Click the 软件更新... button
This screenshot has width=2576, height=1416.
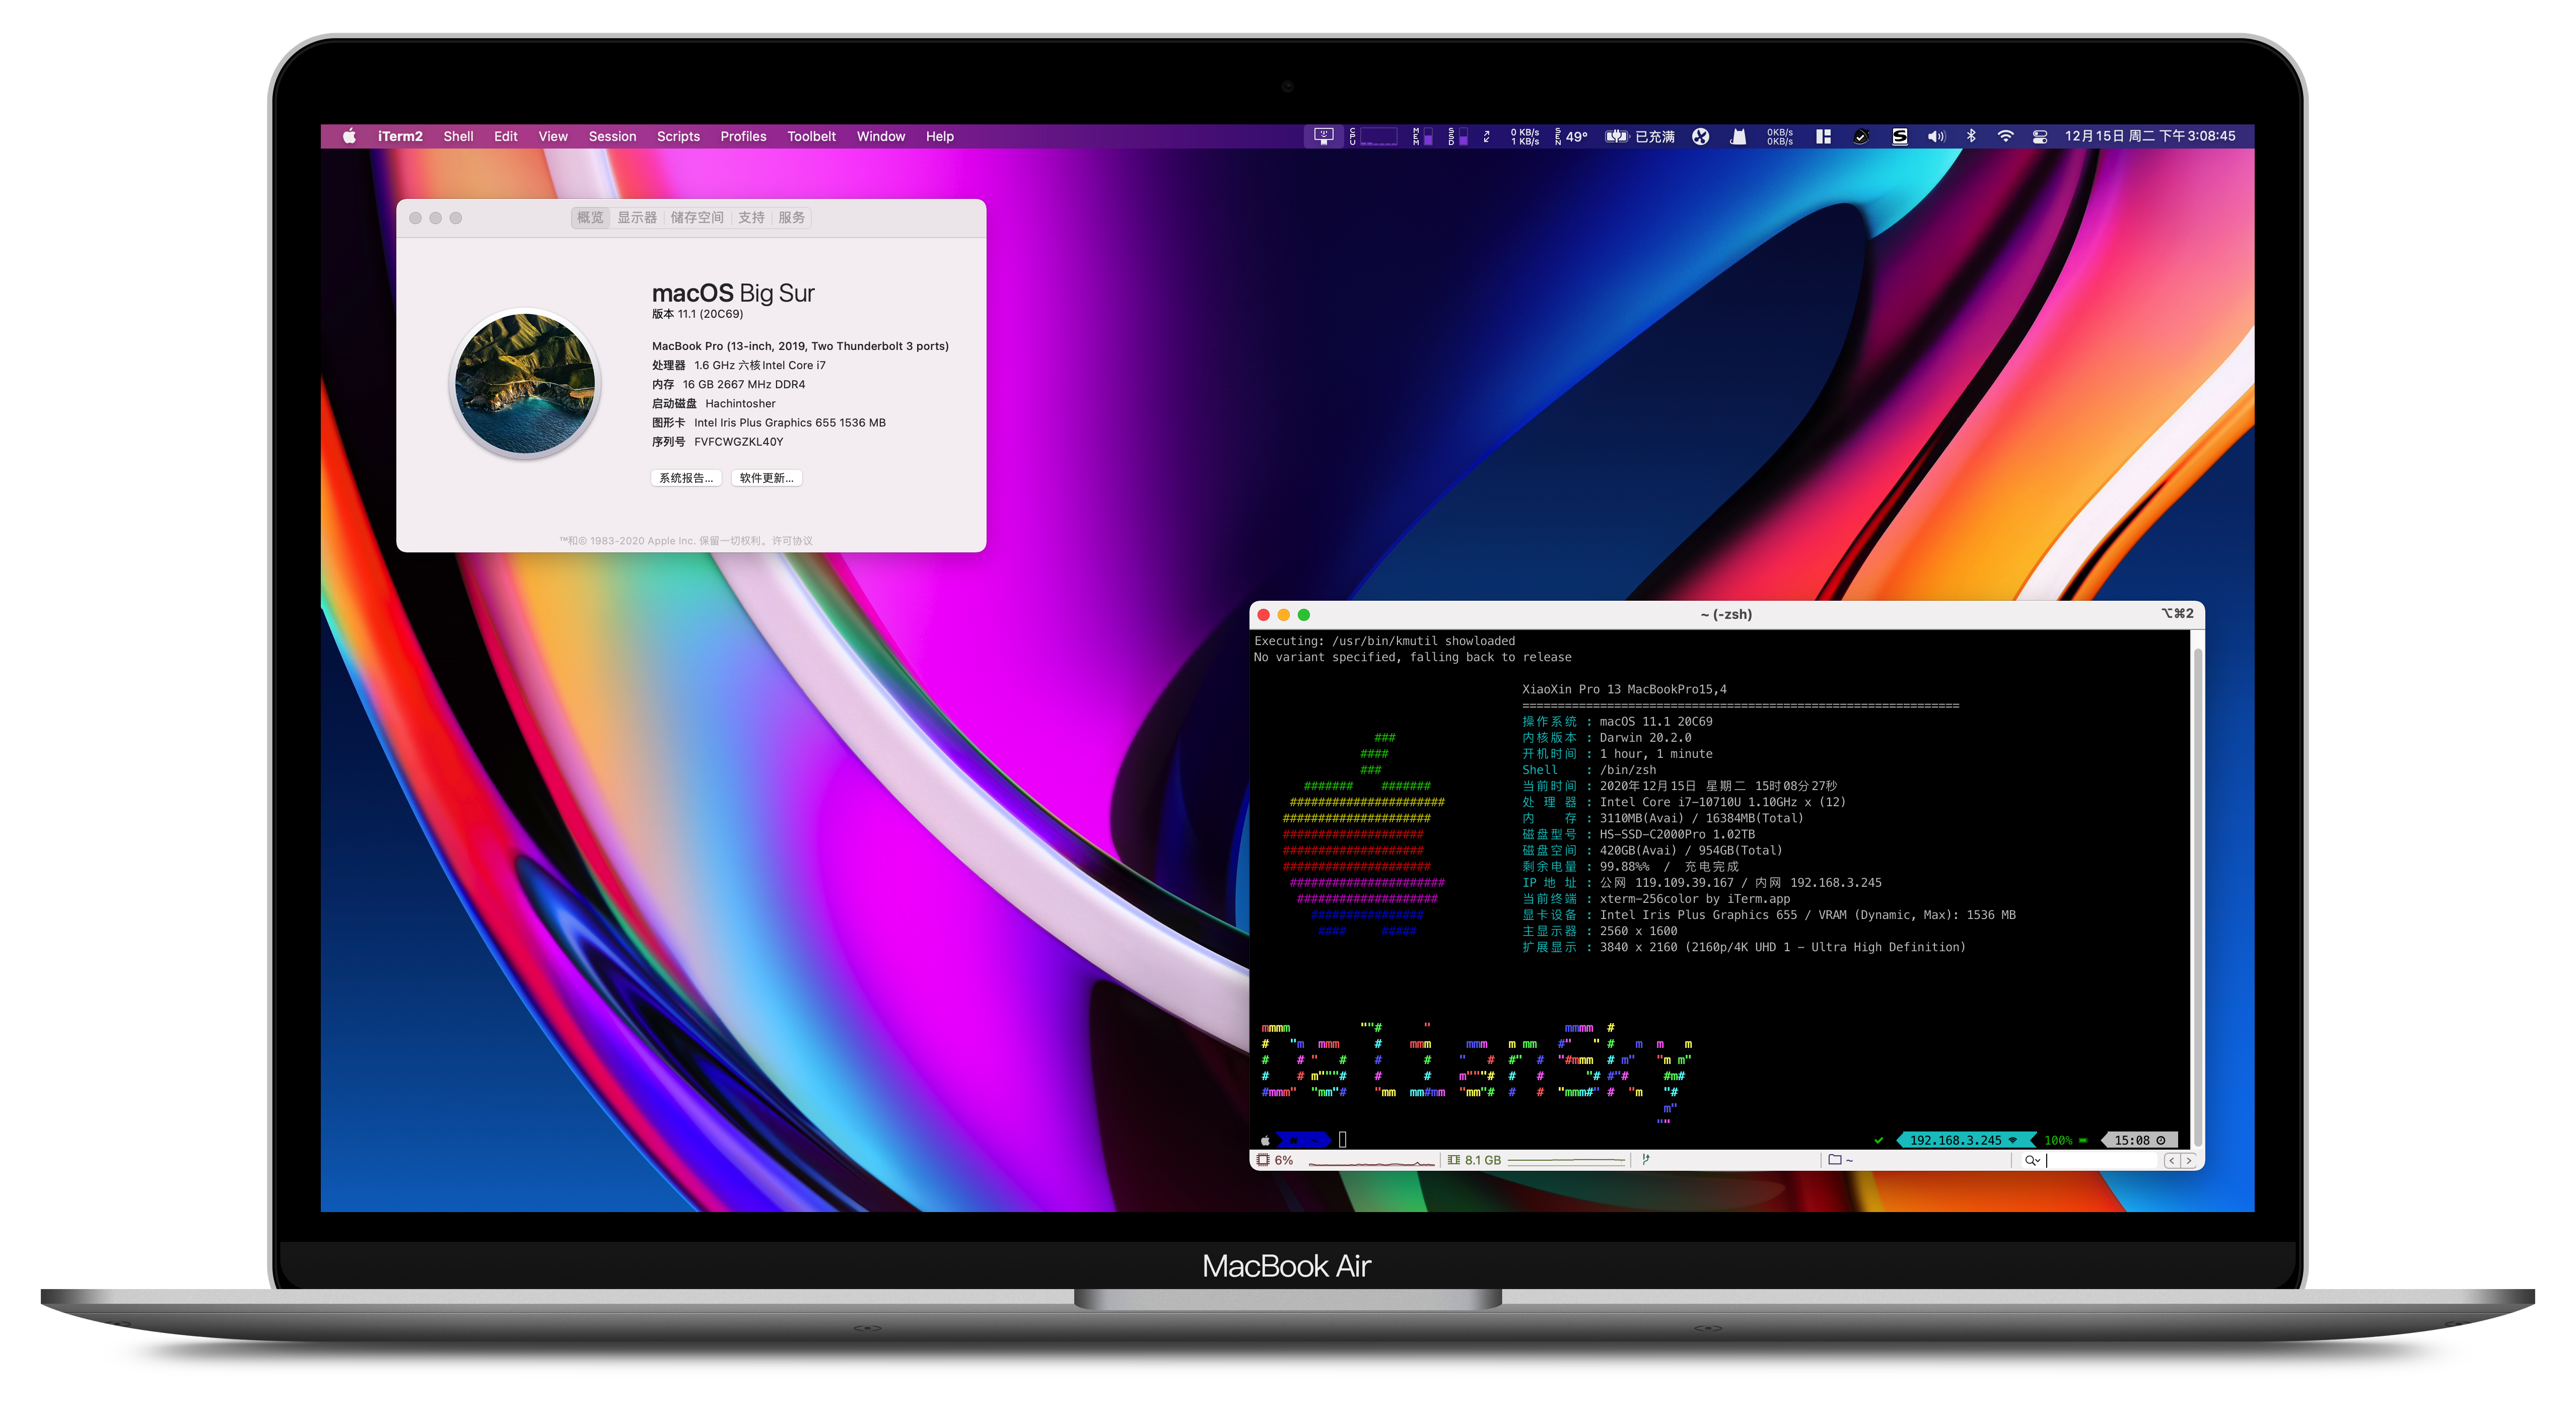pos(766,478)
